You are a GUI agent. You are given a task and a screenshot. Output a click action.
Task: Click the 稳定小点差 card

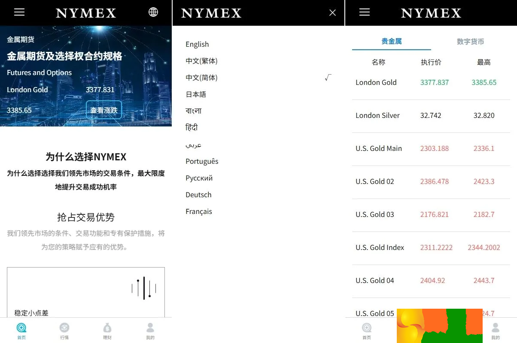click(x=86, y=292)
